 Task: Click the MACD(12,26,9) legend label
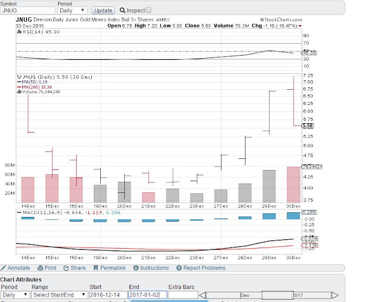tap(42, 212)
